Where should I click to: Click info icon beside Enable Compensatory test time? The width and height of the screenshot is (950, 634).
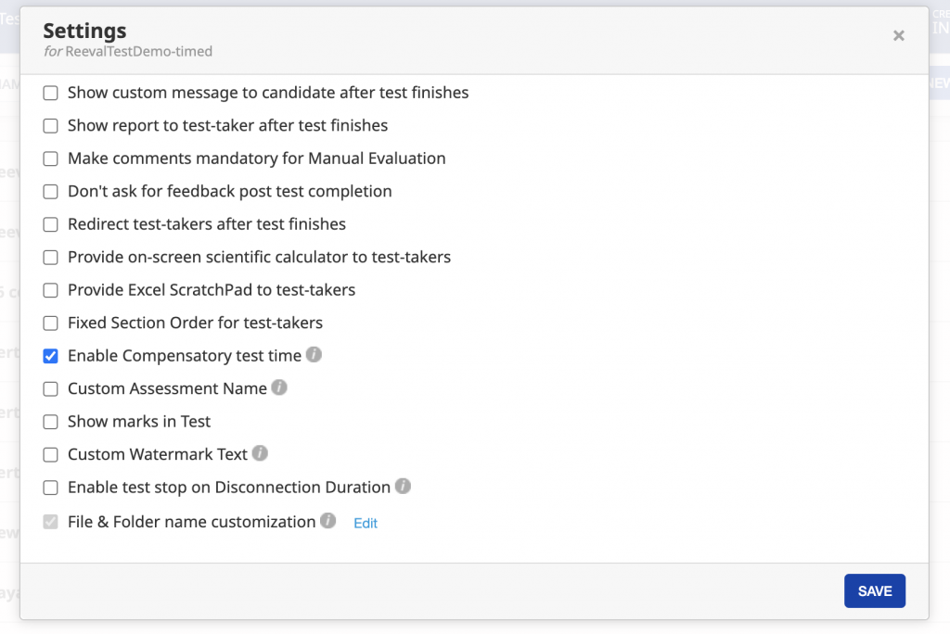(x=315, y=355)
